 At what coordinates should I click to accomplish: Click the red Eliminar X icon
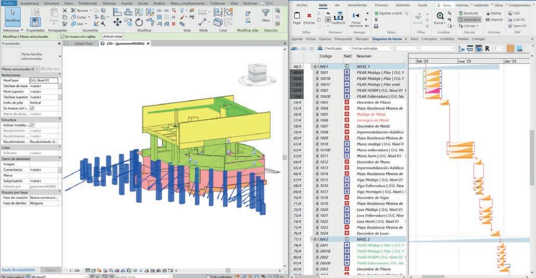coord(310,16)
